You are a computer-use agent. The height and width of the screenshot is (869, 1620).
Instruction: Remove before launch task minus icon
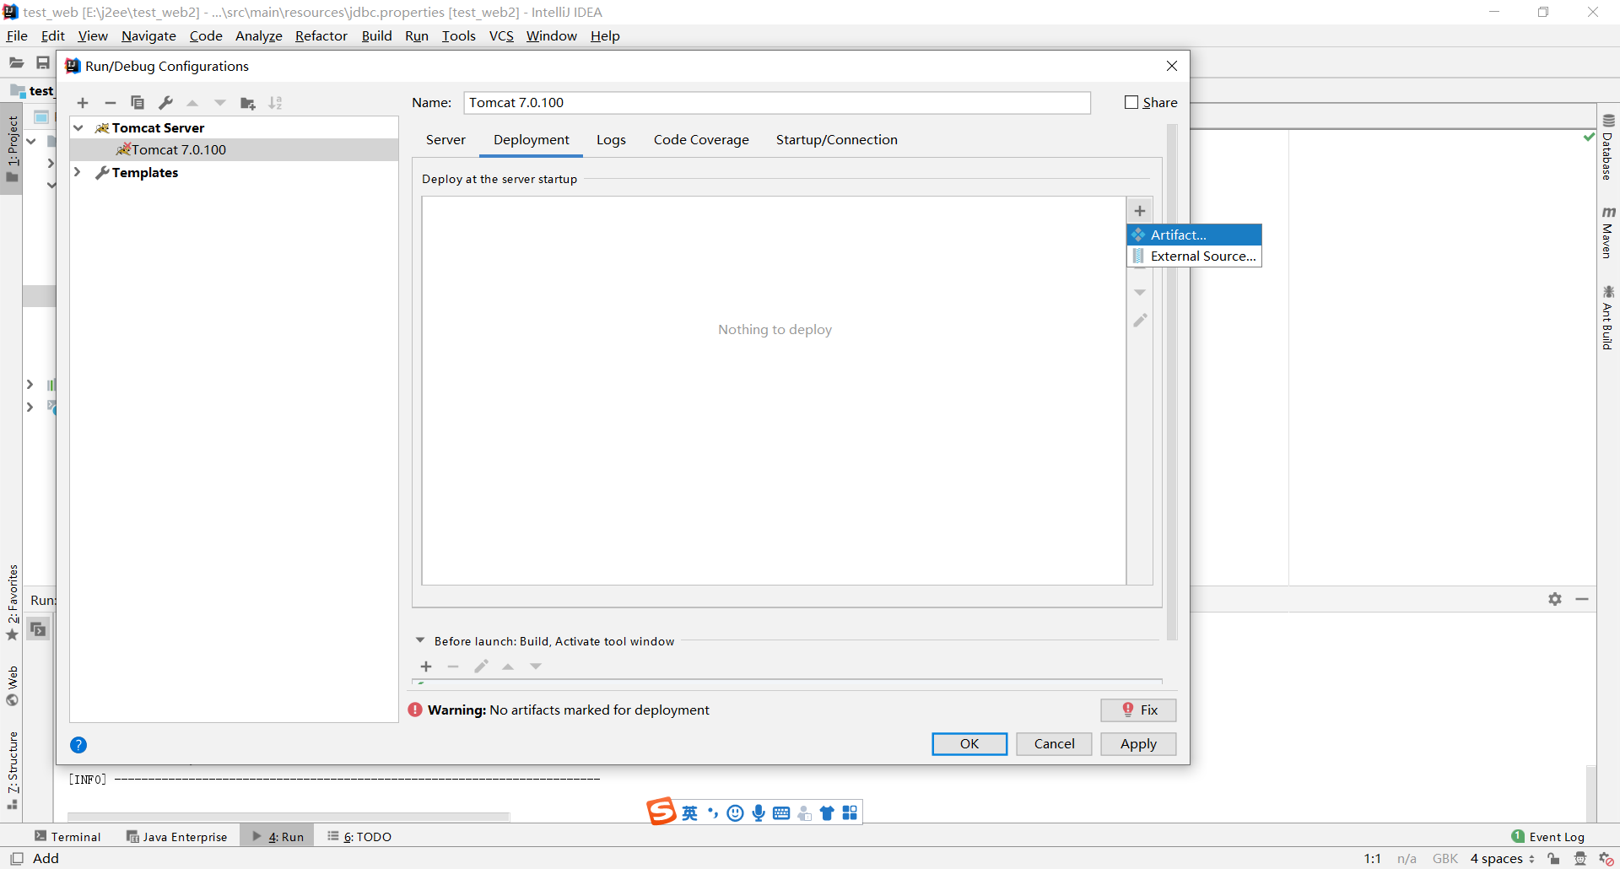(x=453, y=667)
